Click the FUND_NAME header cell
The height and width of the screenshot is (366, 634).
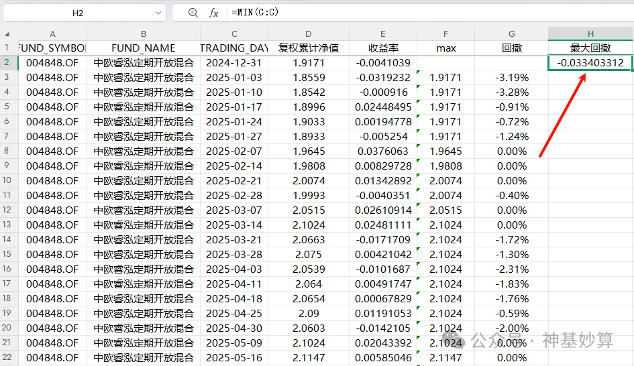[x=143, y=48]
